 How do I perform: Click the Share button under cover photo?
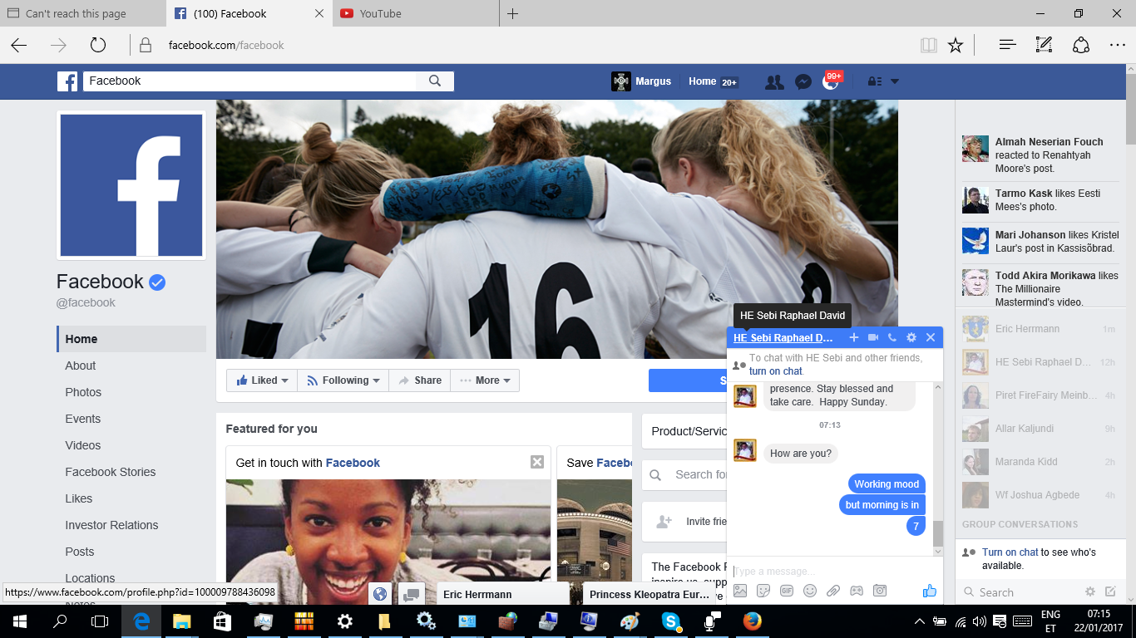pyautogui.click(x=419, y=380)
